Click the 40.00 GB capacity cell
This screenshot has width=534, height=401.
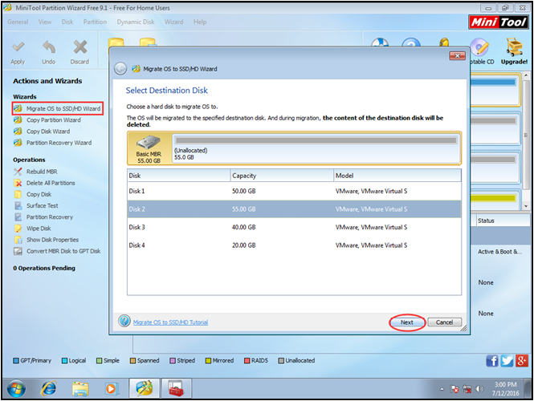click(244, 227)
